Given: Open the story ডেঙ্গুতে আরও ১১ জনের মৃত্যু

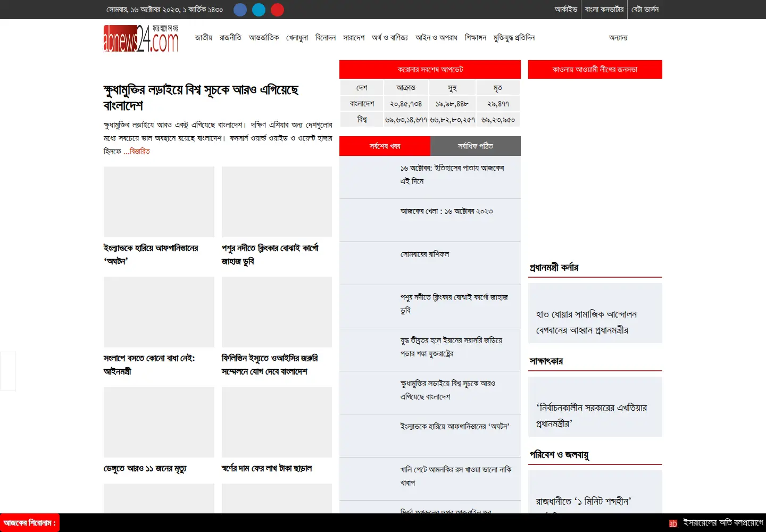Looking at the screenshot, I should 145,469.
